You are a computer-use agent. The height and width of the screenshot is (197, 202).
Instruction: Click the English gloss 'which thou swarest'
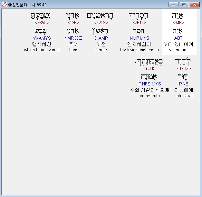coord(42,50)
